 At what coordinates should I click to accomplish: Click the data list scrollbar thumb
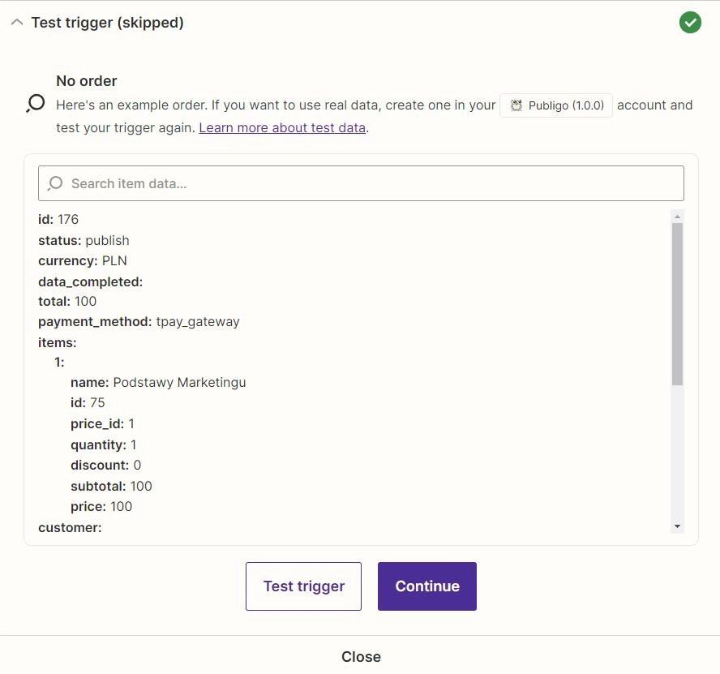[677, 303]
